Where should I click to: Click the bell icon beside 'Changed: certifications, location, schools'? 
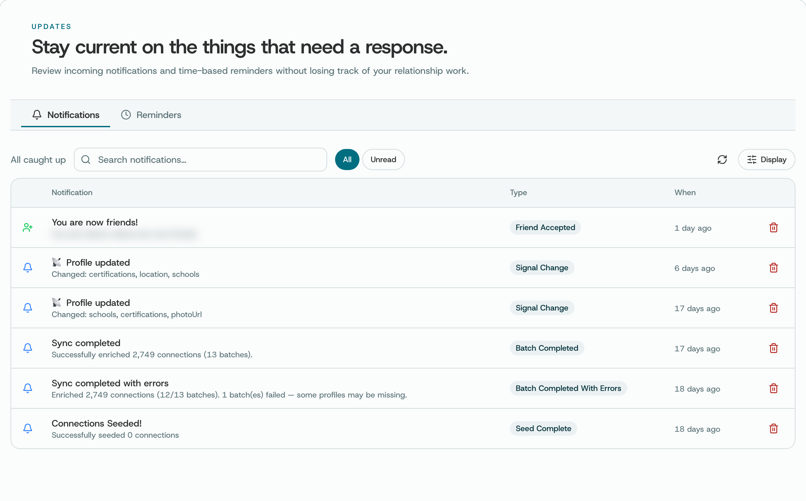pyautogui.click(x=28, y=268)
